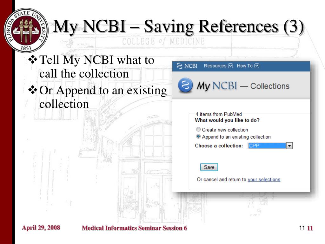325x244 pixels.
Task: Click the Create new collection label
Action: coord(225,130)
